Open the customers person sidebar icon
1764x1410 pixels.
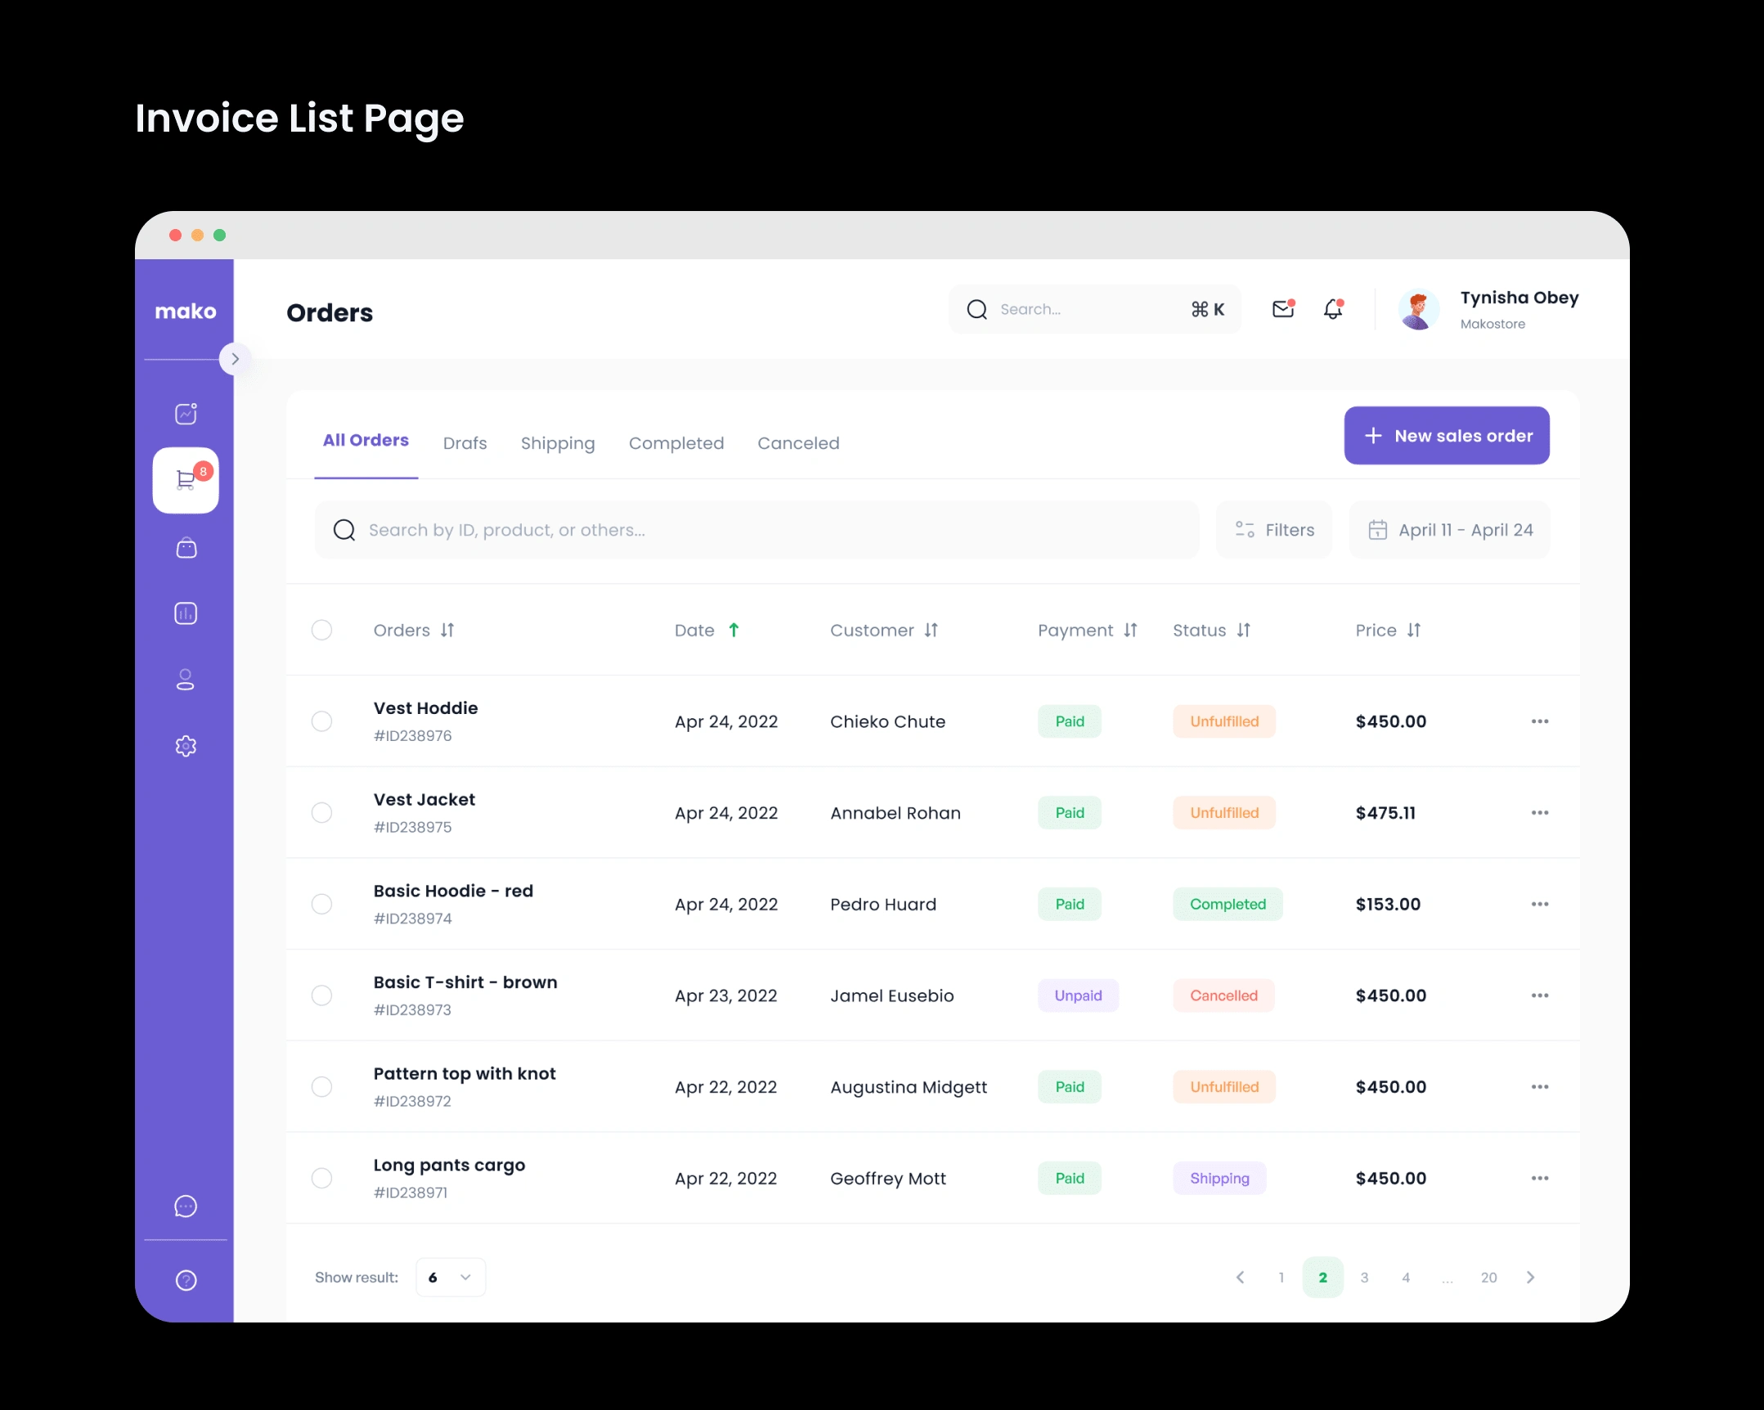[186, 680]
